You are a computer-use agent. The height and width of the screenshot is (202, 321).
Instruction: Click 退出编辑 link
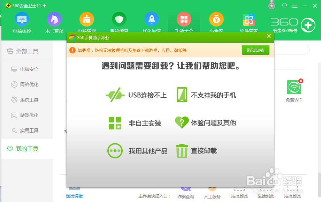click(x=74, y=196)
